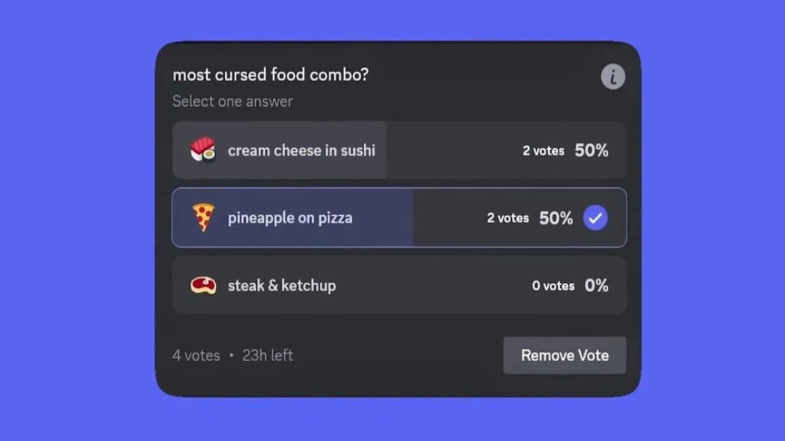Click the 23h left timer text
785x441 pixels.
268,355
